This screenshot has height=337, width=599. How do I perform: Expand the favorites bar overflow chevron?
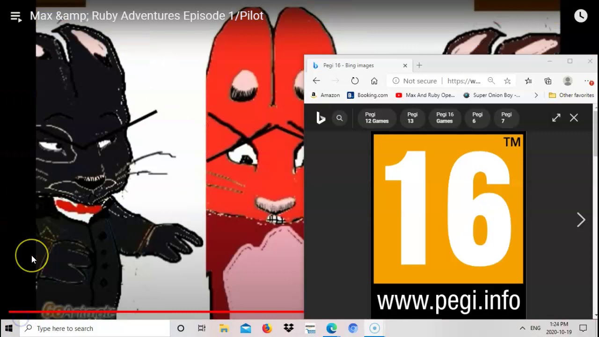(536, 95)
